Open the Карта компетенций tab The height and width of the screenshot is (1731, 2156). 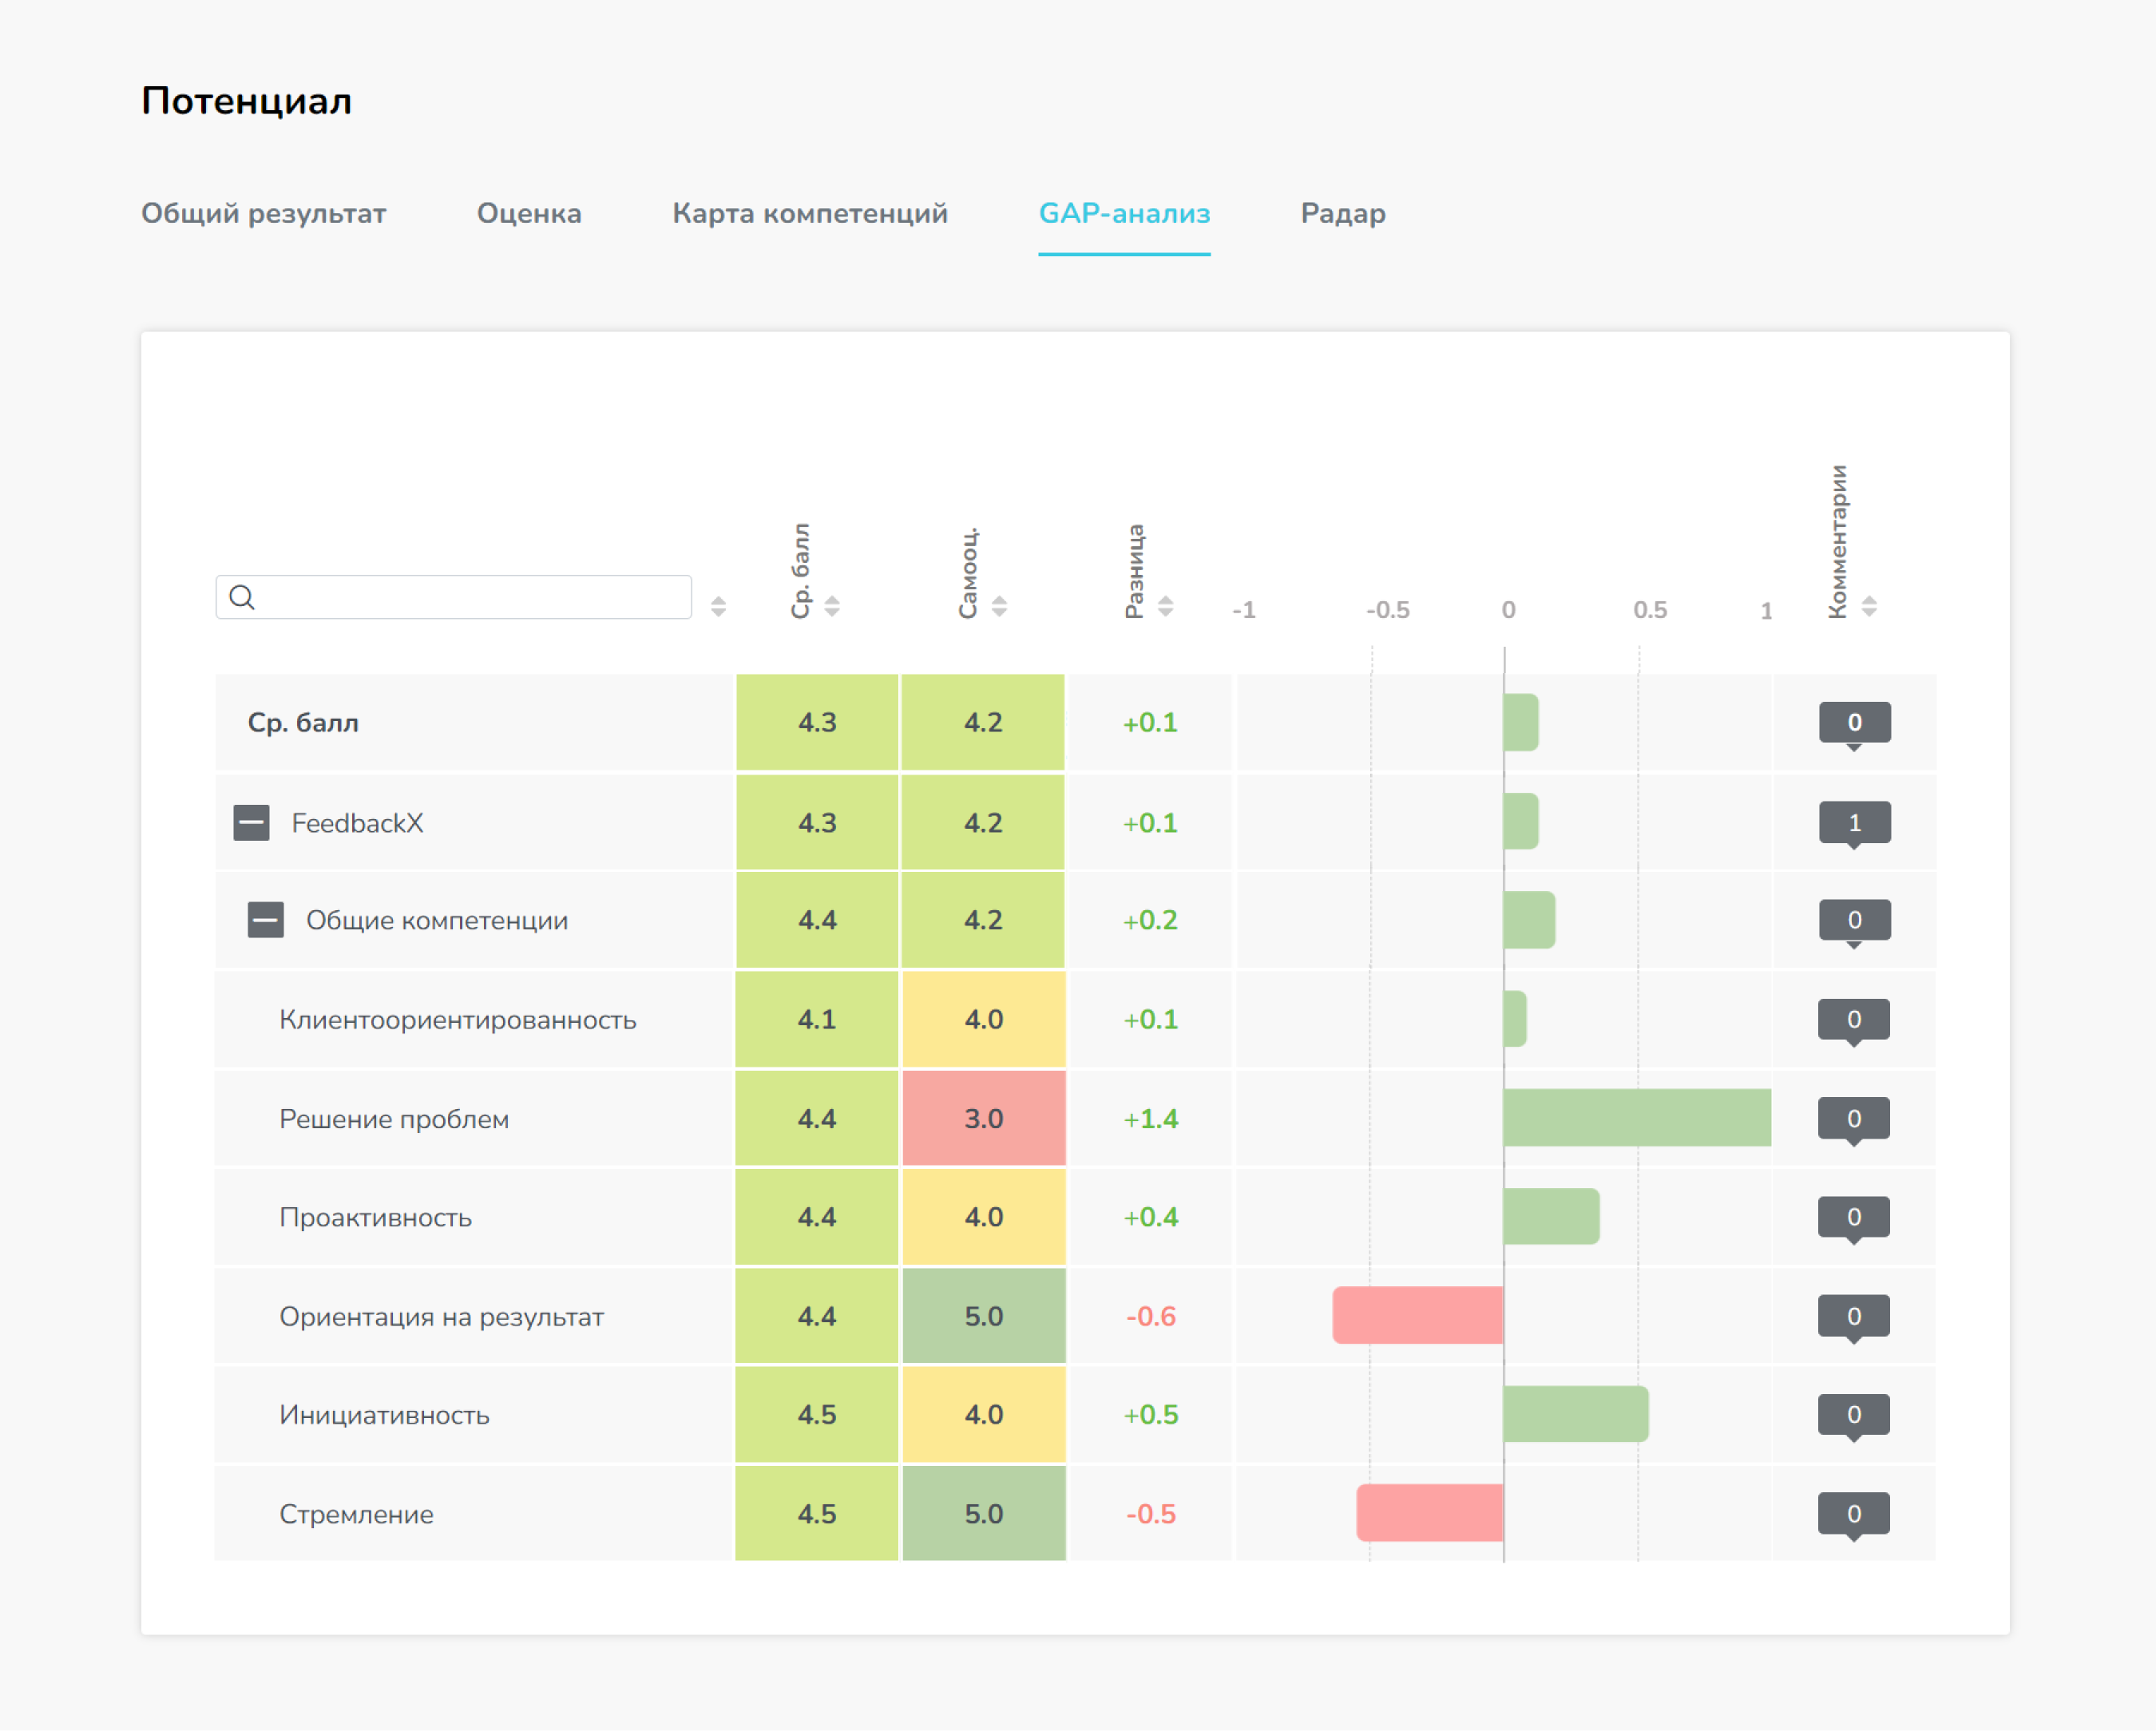809,213
